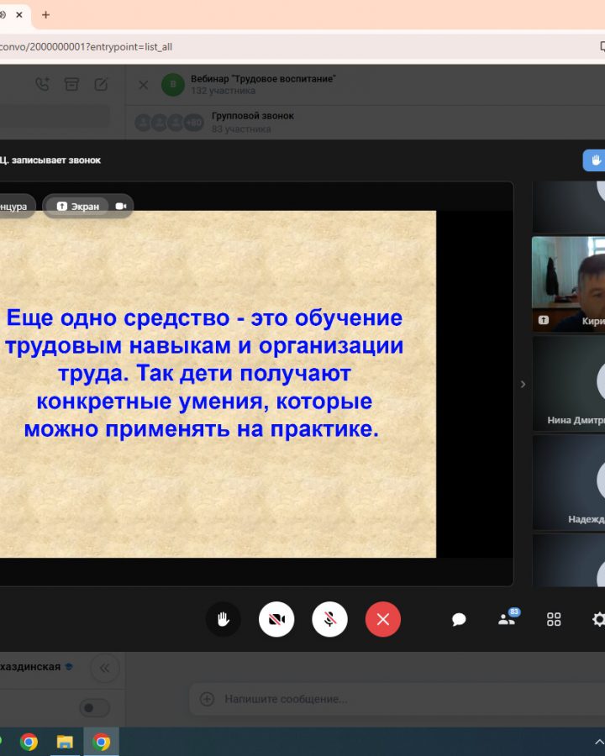Switch to camera view tab beside Экран
Screen dimensions: 605x756
click(x=121, y=206)
